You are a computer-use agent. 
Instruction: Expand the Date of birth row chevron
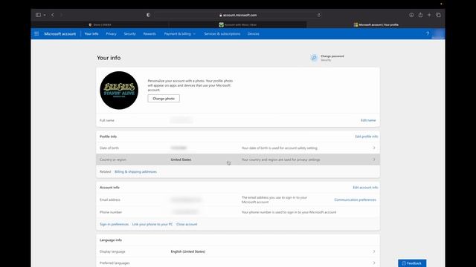[374, 148]
